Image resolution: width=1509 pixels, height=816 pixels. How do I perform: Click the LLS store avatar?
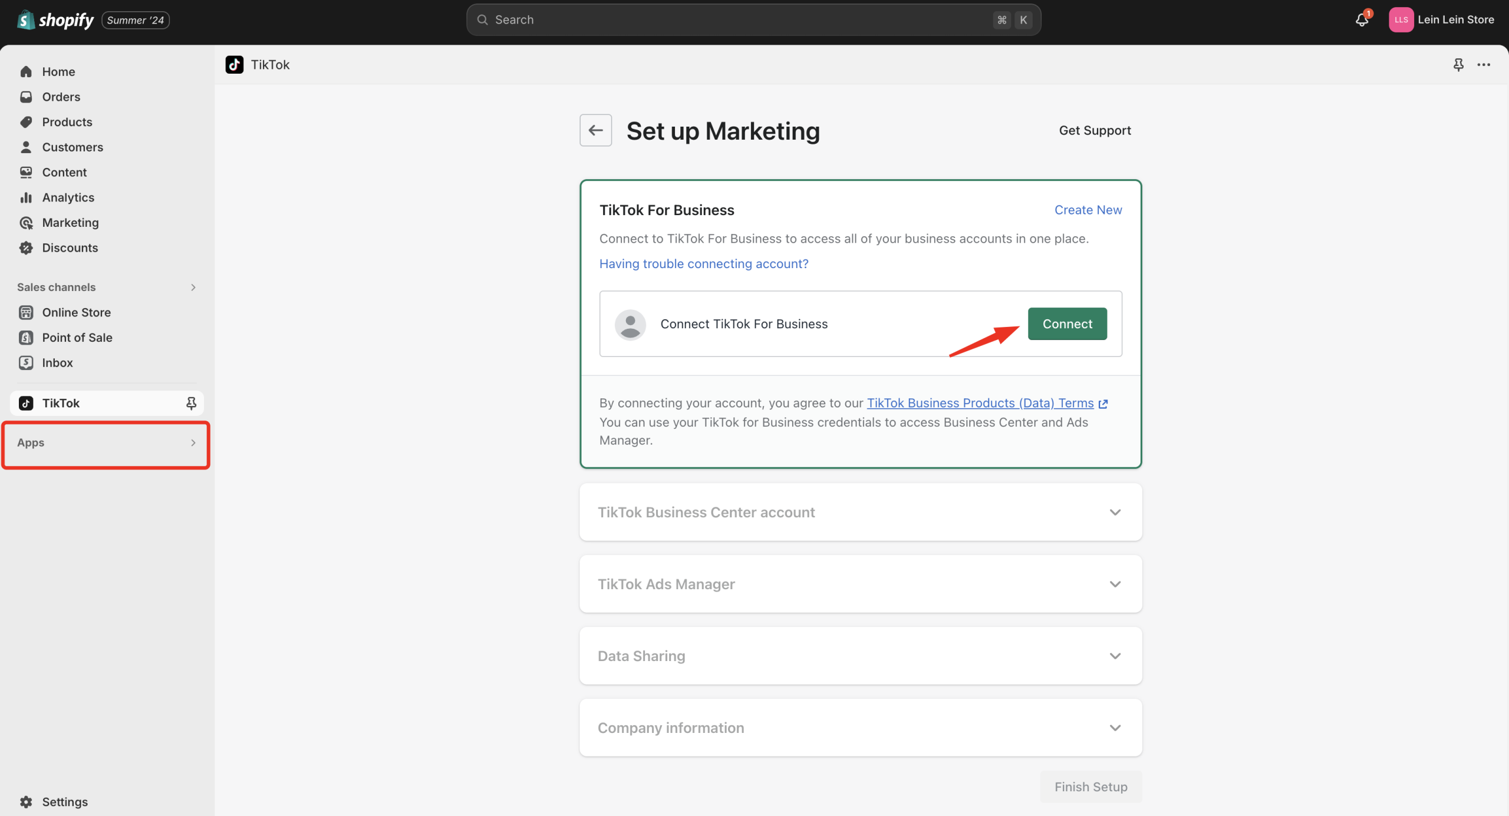[x=1401, y=20]
